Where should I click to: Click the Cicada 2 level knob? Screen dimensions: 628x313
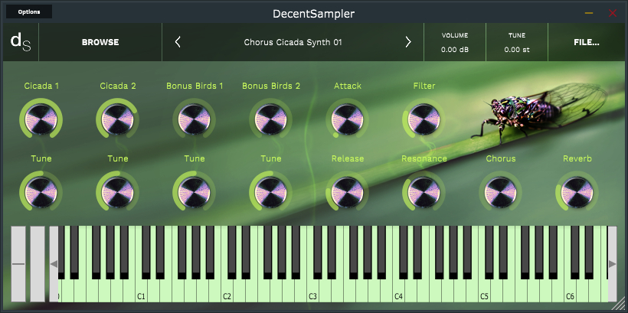tap(117, 119)
